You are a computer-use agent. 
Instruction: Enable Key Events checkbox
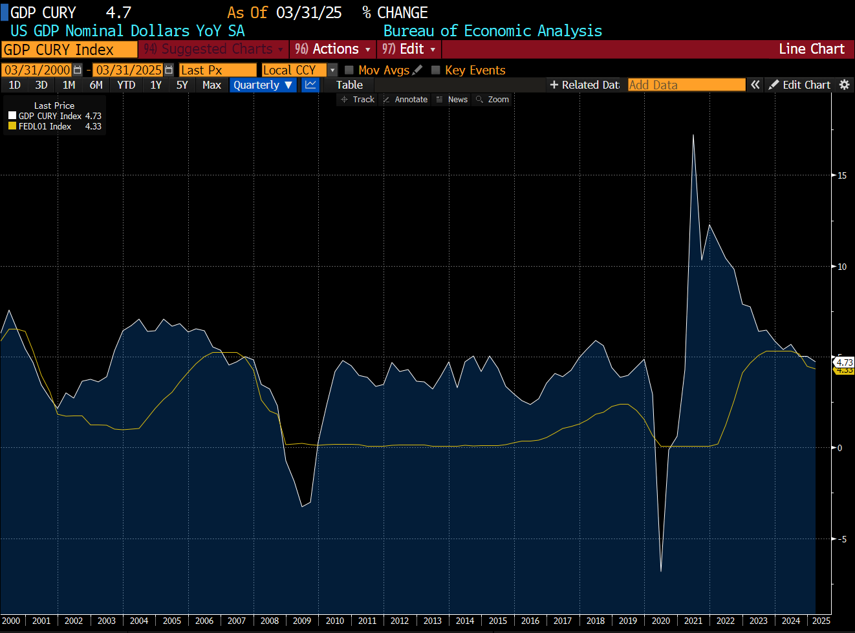point(436,70)
